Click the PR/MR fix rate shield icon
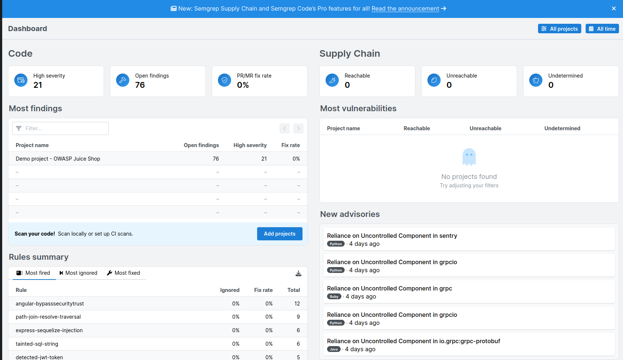 click(x=225, y=80)
